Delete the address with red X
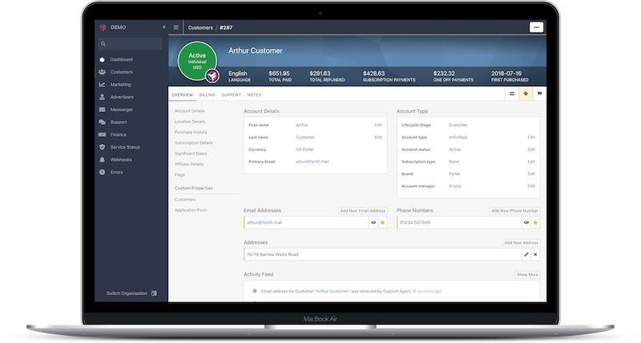Screen dimensions: 641x343 [x=536, y=254]
